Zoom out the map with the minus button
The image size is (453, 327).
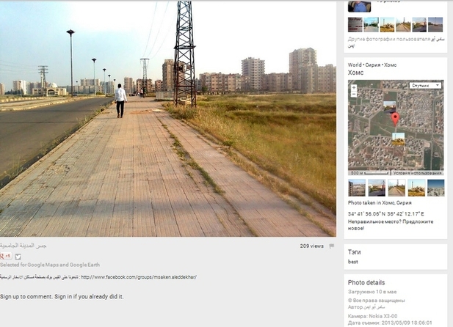pos(354,94)
